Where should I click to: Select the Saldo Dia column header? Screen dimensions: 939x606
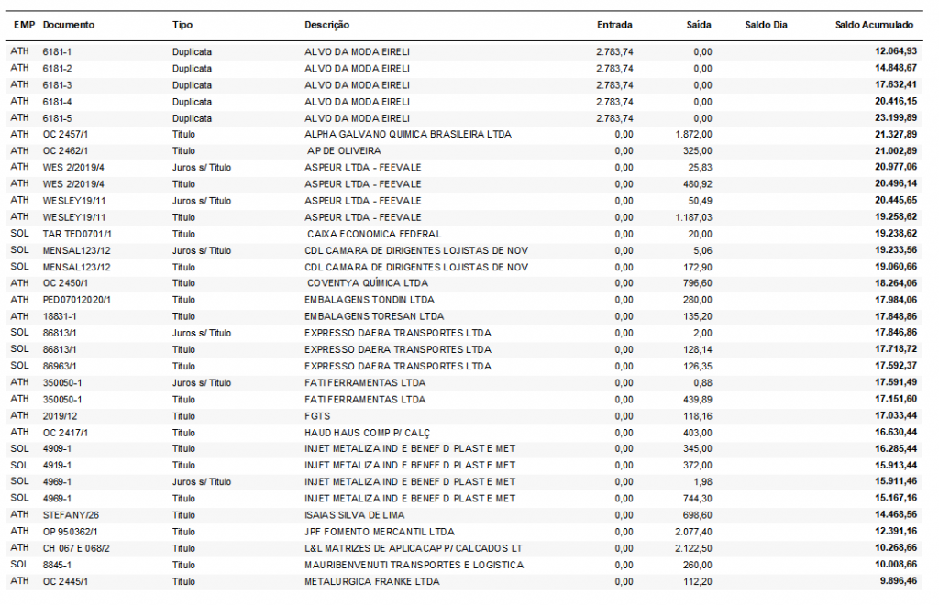point(766,25)
